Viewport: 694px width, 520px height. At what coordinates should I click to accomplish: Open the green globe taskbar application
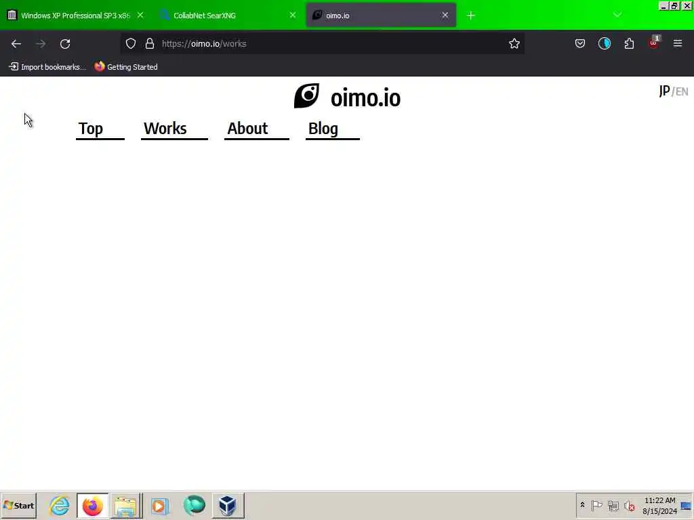pyautogui.click(x=194, y=505)
